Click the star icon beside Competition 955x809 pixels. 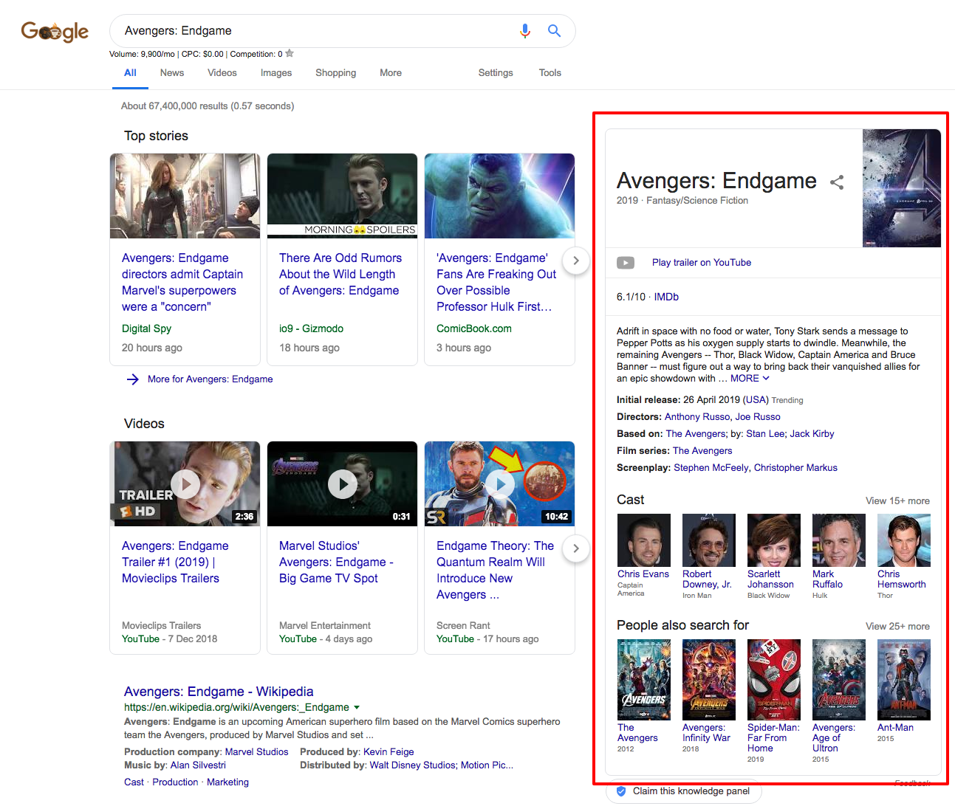pos(290,53)
